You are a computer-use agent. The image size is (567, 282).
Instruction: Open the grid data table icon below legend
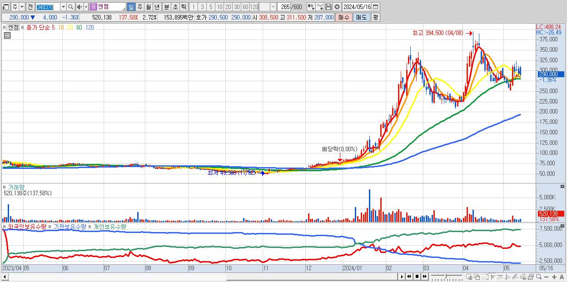click(x=7, y=35)
